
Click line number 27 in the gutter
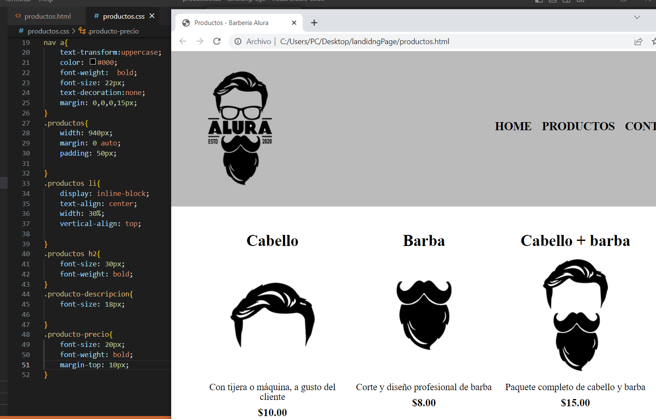(x=26, y=123)
